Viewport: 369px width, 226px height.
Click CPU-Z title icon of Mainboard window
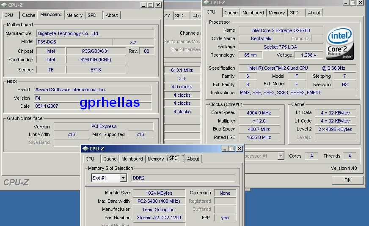(x=4, y=5)
